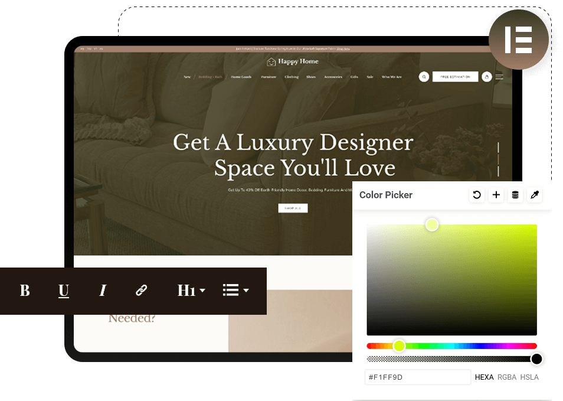Click the hue slider handle
563x401 pixels.
(x=399, y=346)
